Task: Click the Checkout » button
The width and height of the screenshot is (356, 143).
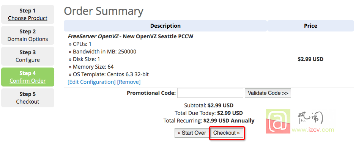Action: click(226, 133)
